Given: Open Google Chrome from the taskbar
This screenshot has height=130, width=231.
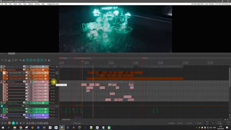Looking at the screenshot, I should pos(21,127).
